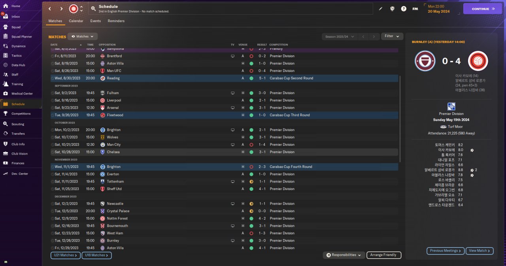Screen dimensions: 506x266
Task: Toggle the circle beside the Fri, 8/11/2023 date
Action: point(53,56)
